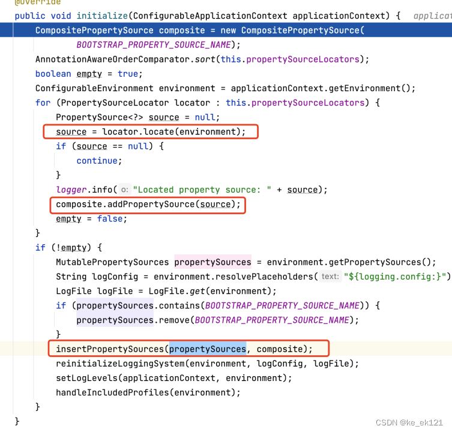The image size is (452, 432).
Task: Click PropertySourceLocator locator in for loop
Action: (x=135, y=103)
